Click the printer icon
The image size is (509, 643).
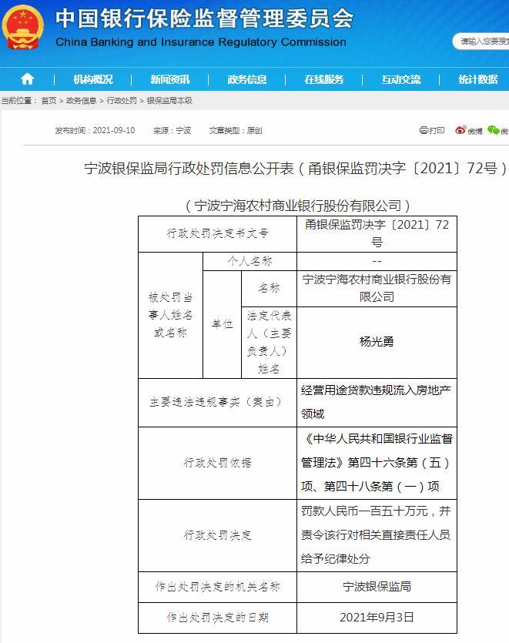tap(424, 130)
